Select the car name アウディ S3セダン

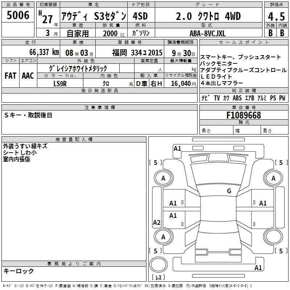point(94,16)
